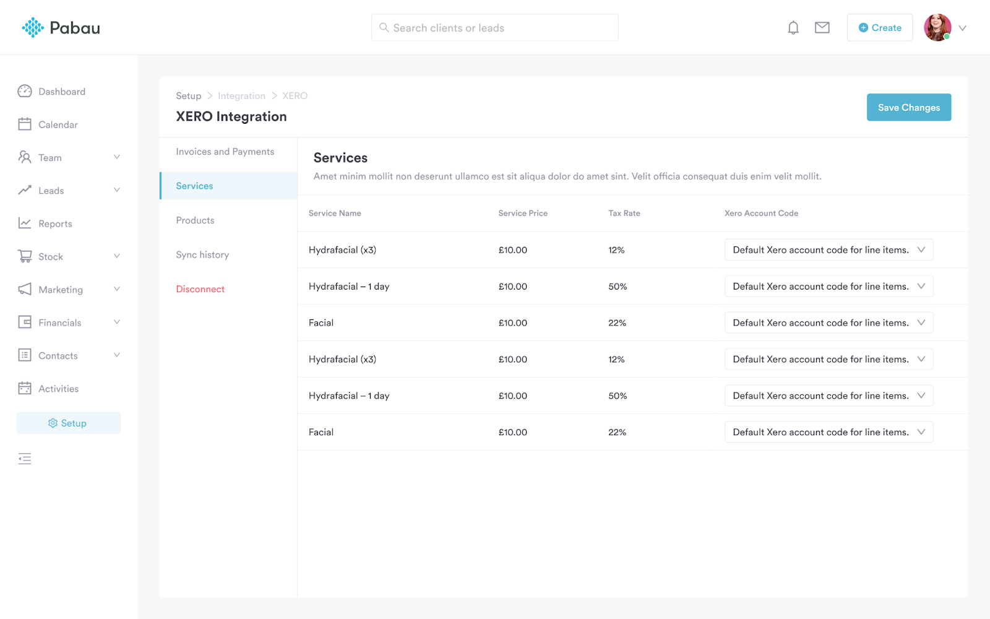Click the Tax Rate column header

[624, 213]
